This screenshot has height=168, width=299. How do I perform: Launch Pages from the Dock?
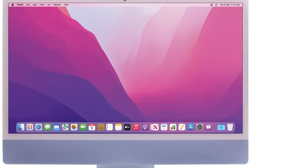182,127
